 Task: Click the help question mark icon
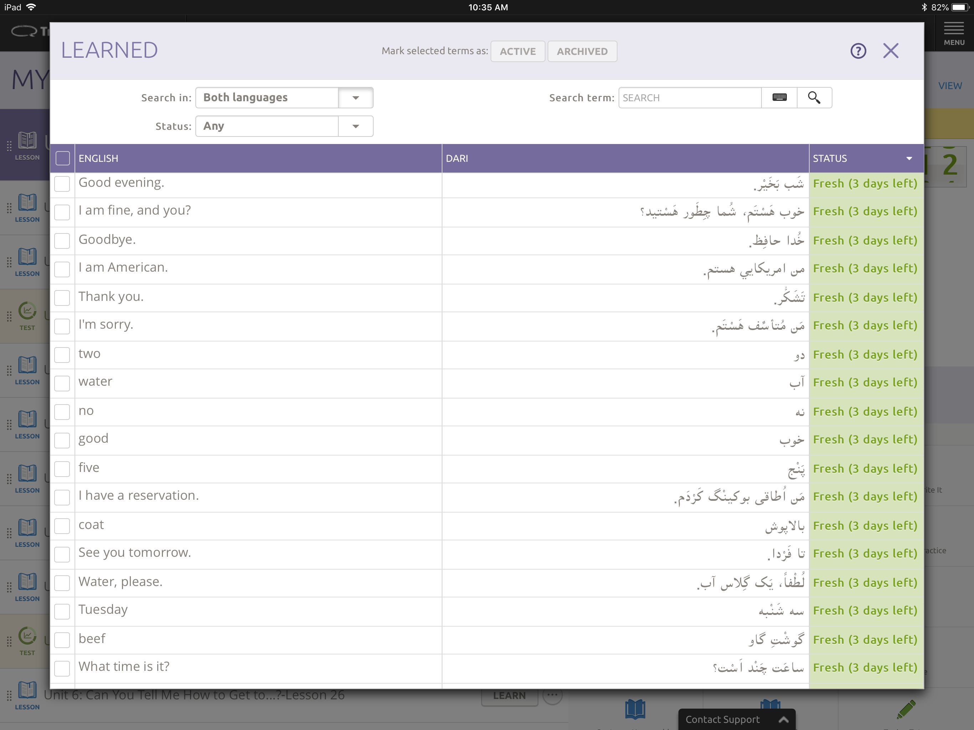point(858,51)
